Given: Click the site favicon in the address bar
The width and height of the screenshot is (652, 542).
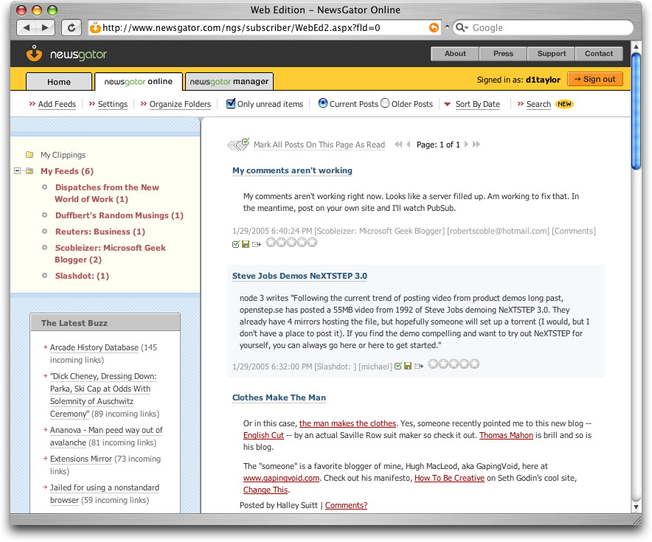Looking at the screenshot, I should [95, 27].
